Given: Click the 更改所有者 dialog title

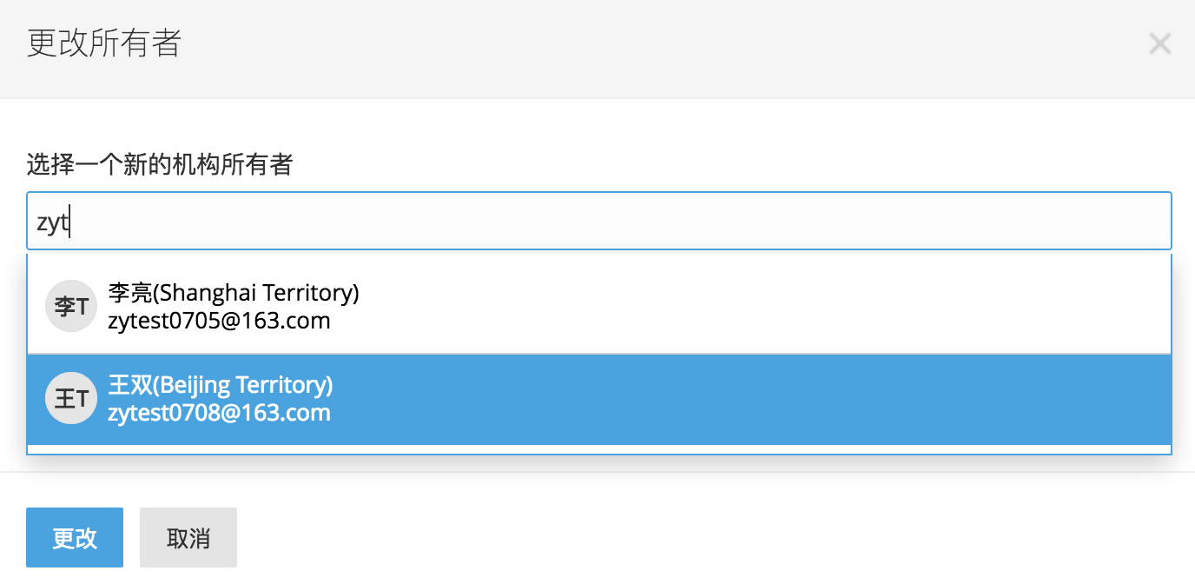Looking at the screenshot, I should (104, 43).
